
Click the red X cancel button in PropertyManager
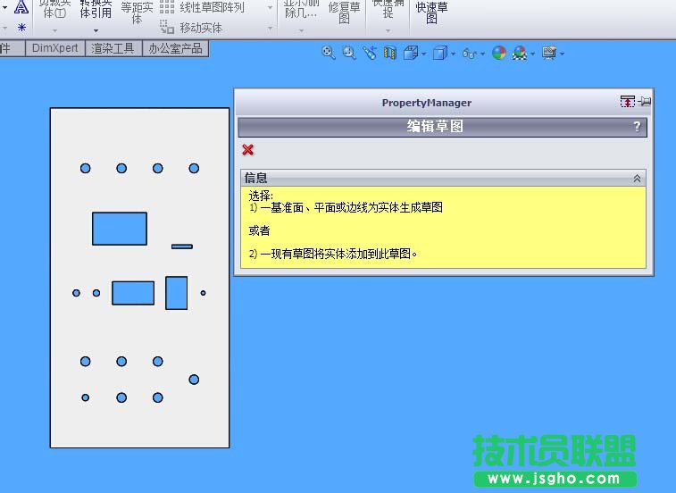[x=248, y=150]
